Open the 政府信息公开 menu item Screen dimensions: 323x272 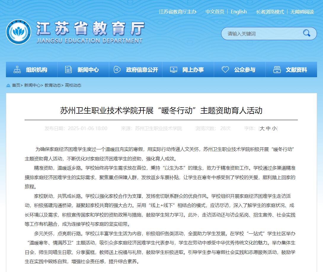tap(136, 69)
